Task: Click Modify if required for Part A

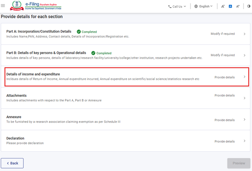Action: tap(223, 34)
